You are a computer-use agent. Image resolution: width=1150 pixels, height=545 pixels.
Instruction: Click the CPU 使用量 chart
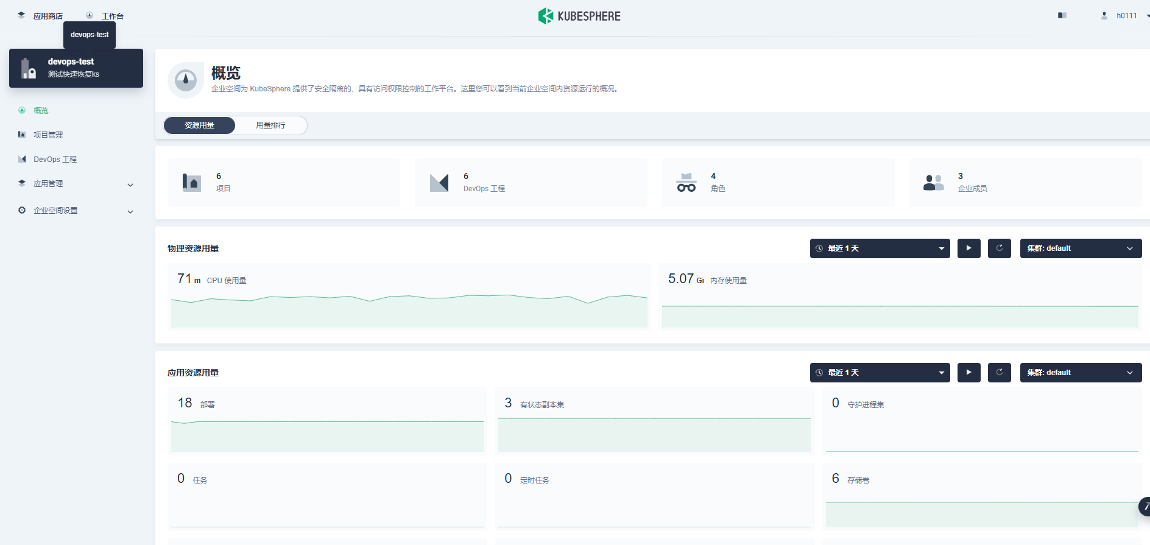(x=409, y=311)
